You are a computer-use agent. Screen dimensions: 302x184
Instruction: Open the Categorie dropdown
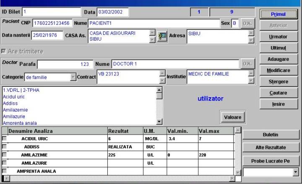(x=73, y=77)
